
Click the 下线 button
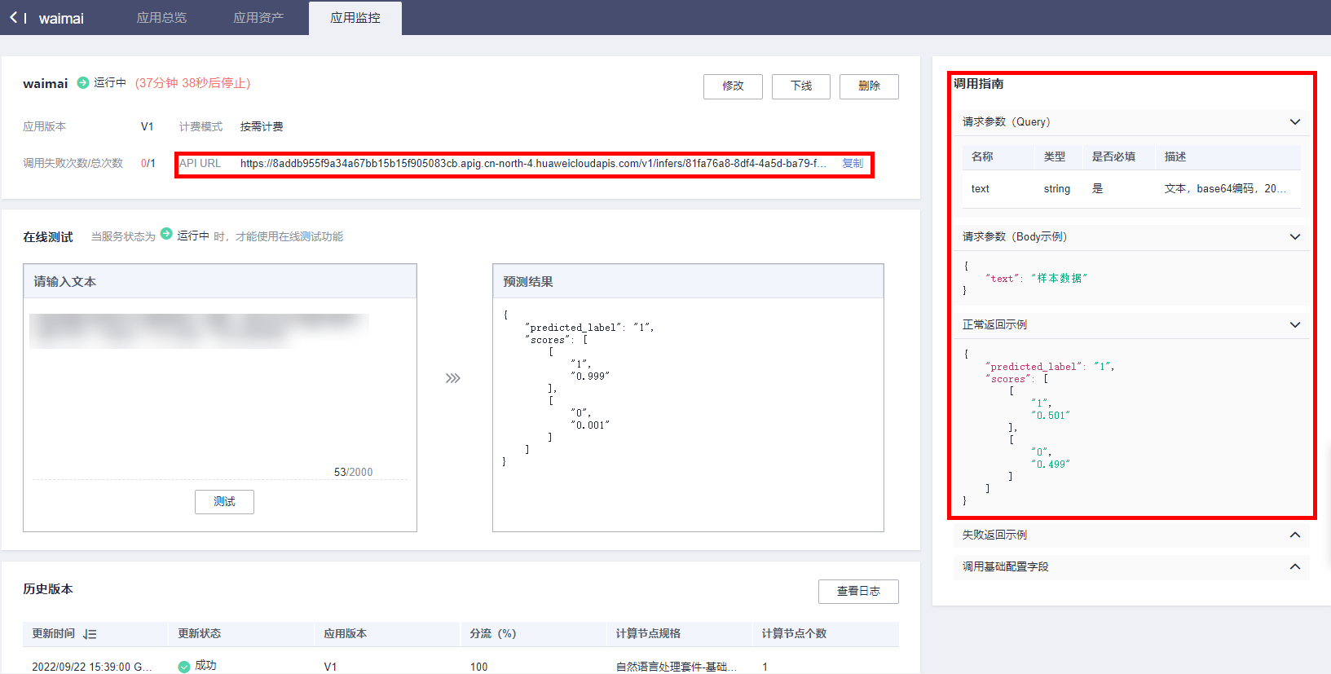tap(800, 86)
